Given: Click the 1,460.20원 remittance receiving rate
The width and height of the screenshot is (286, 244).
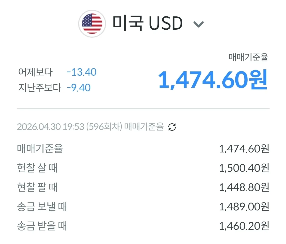Looking at the screenshot, I should 244,226.
